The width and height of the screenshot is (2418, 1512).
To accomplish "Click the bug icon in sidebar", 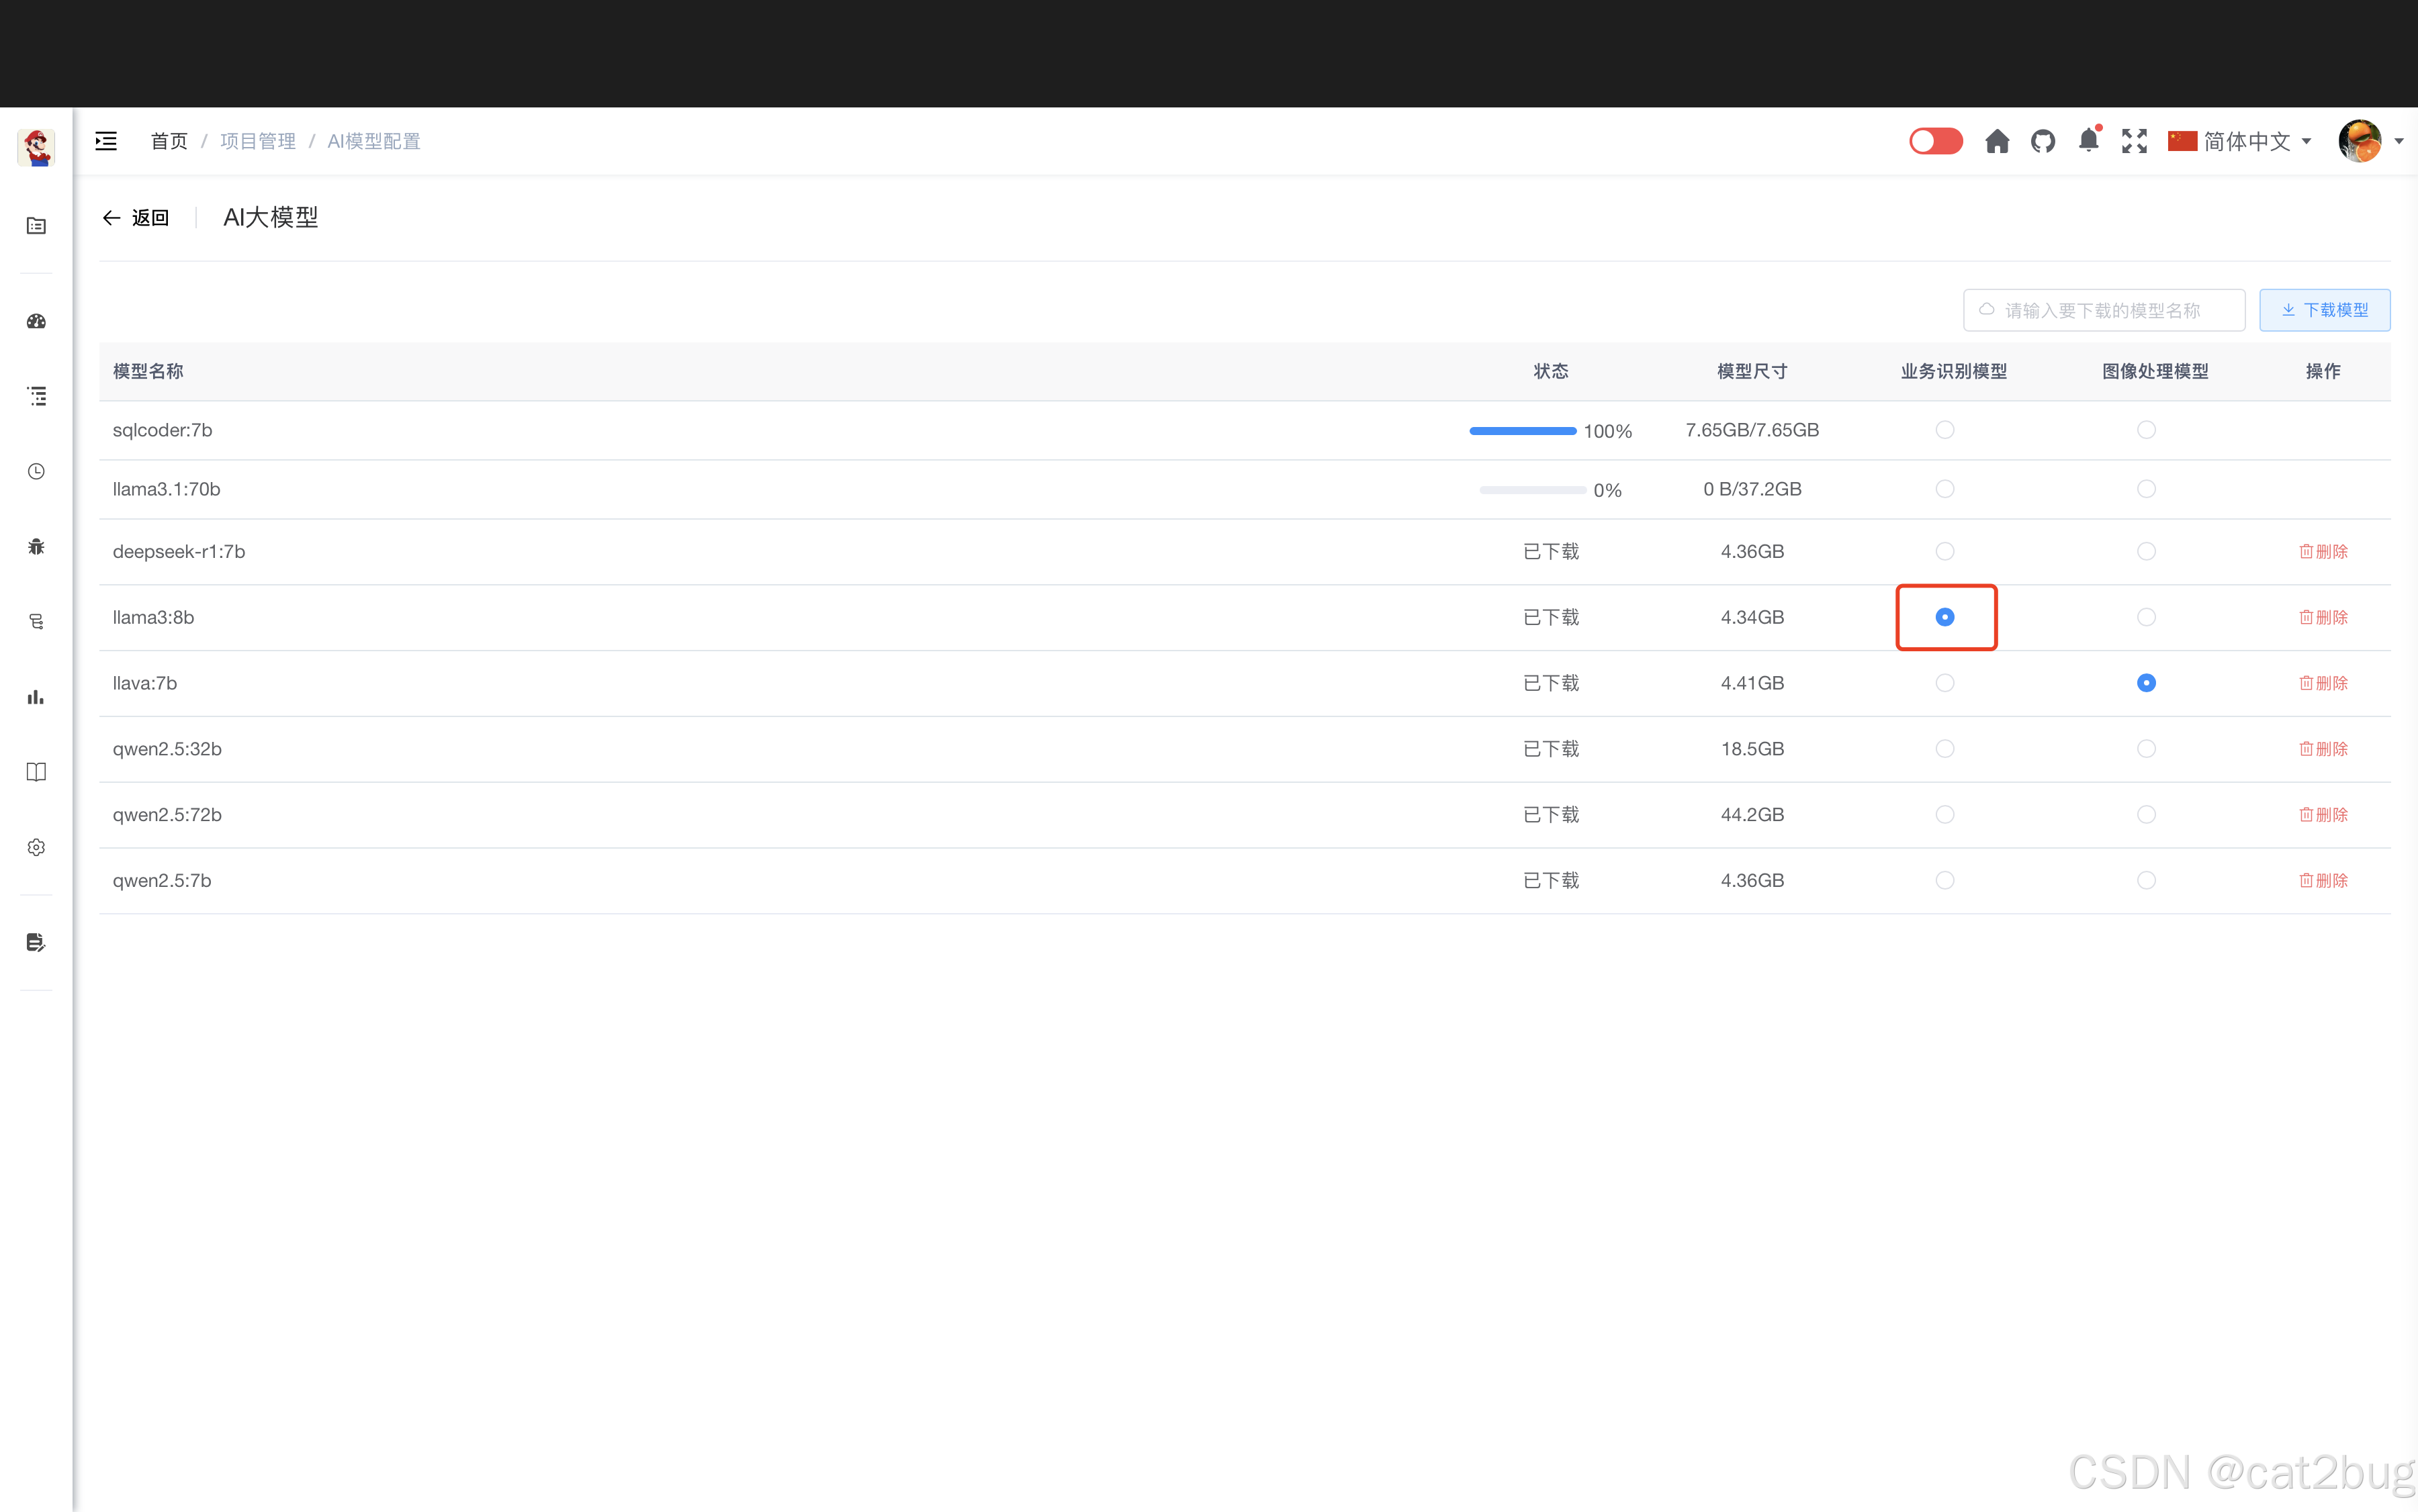I will [36, 546].
